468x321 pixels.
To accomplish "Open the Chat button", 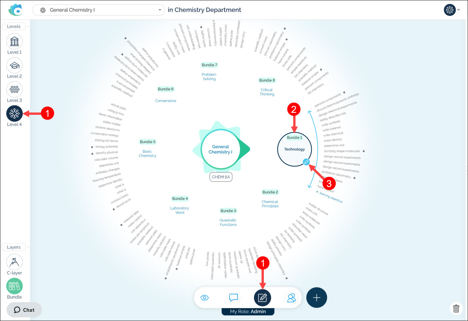I will pos(24,310).
